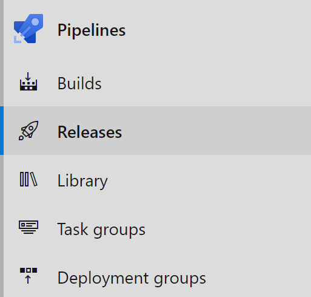Image resolution: width=311 pixels, height=297 pixels.
Task: Click the Builds factory download icon
Action: (x=28, y=81)
